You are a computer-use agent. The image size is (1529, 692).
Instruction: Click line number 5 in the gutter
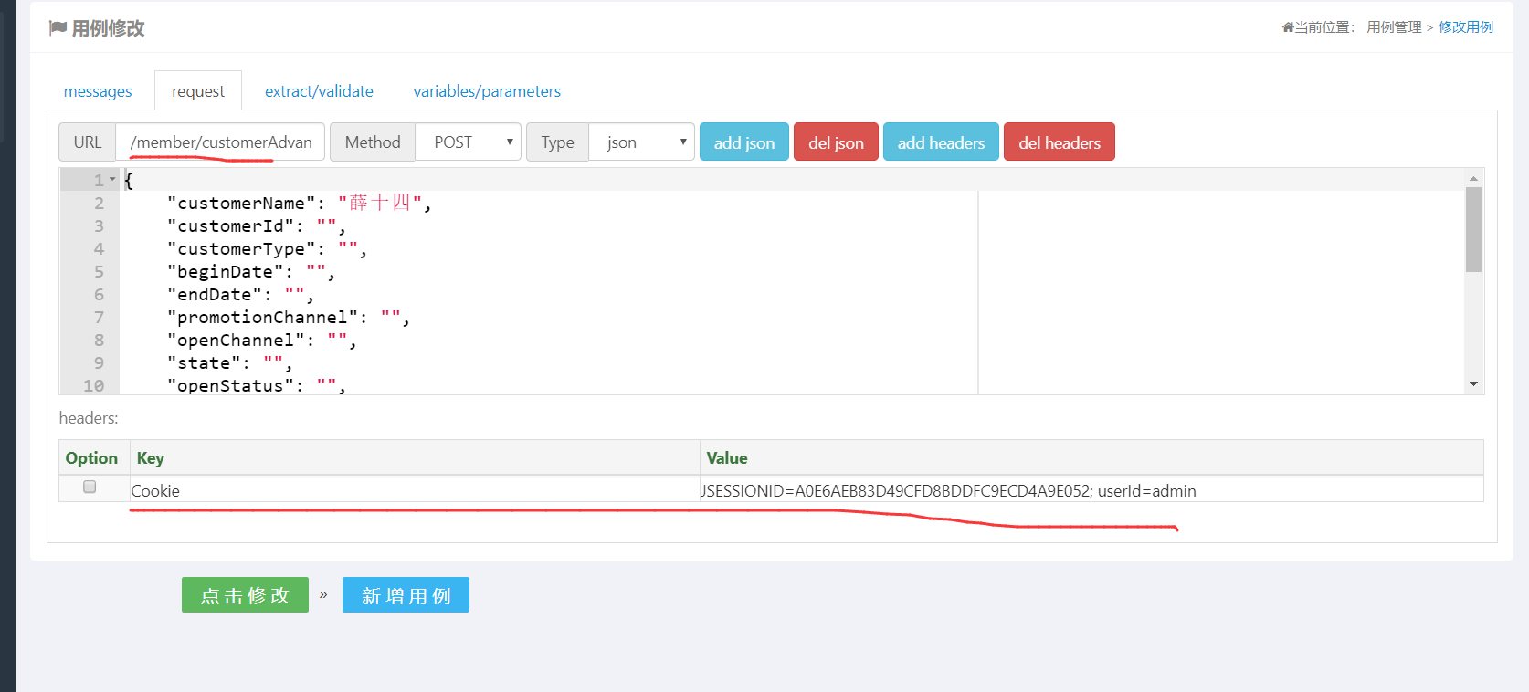[x=99, y=271]
